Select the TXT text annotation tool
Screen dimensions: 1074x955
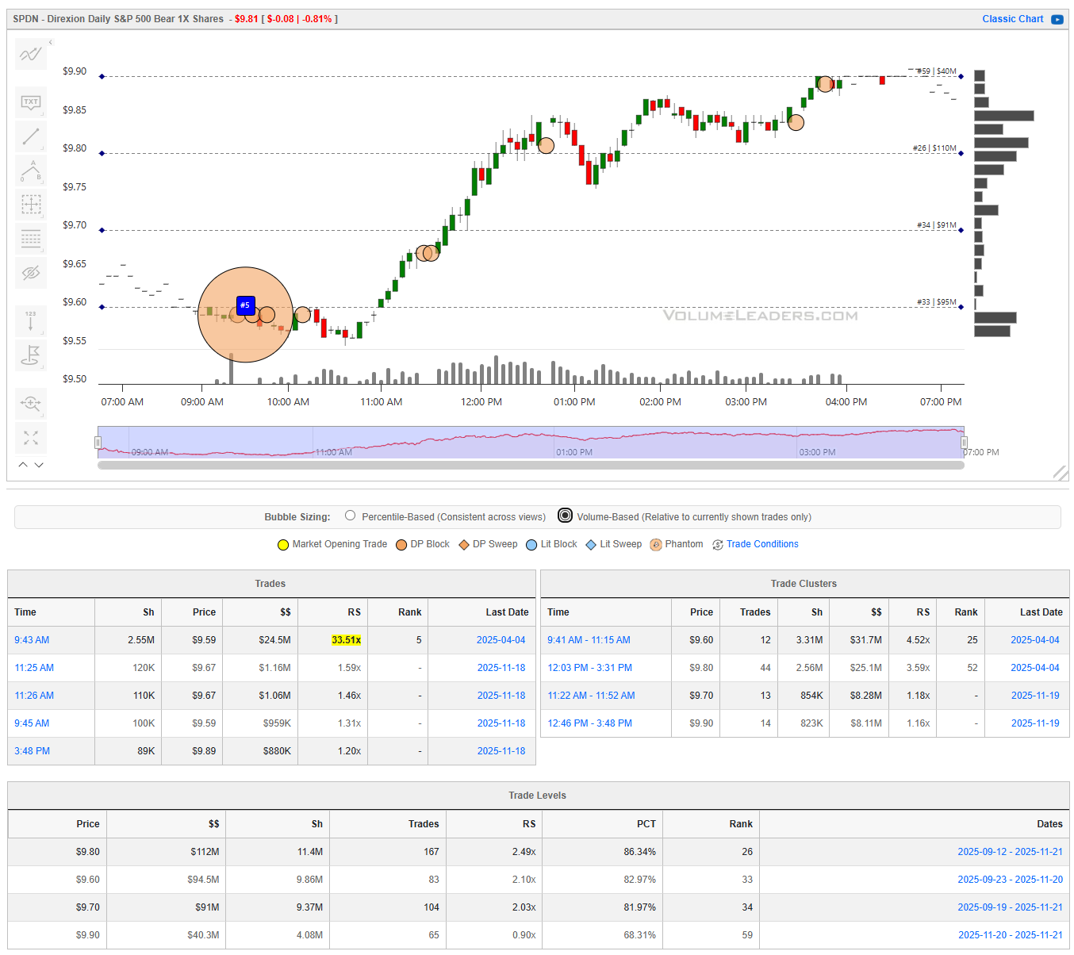click(x=31, y=102)
